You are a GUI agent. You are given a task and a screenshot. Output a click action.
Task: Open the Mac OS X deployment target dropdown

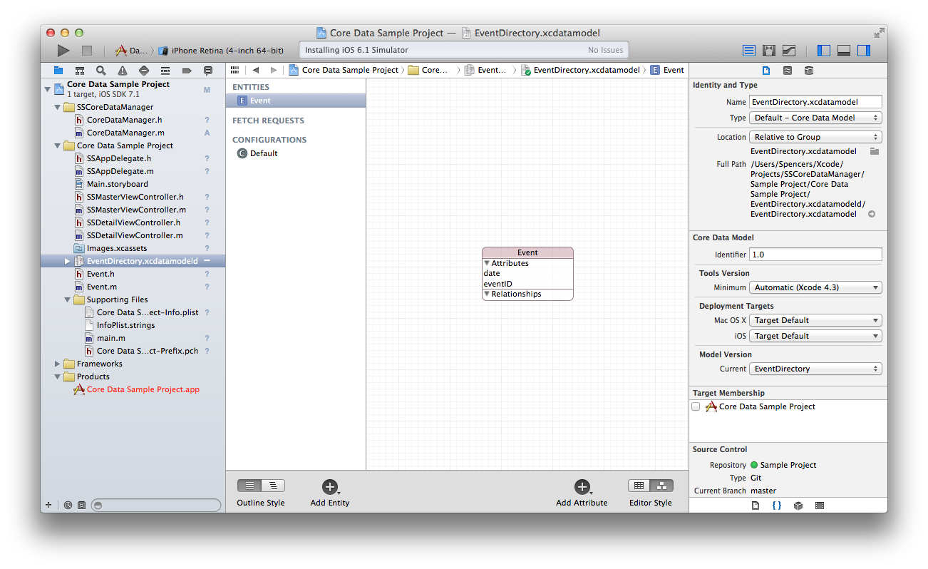coord(815,320)
